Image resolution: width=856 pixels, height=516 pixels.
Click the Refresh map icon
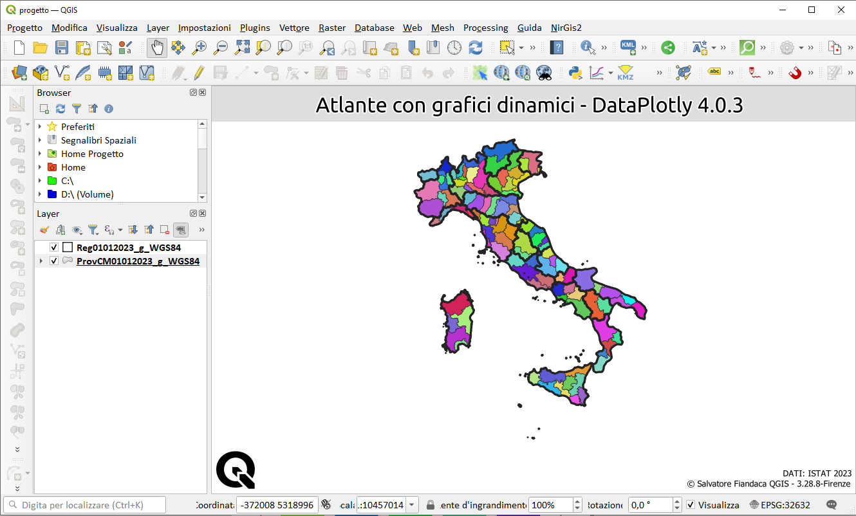[476, 48]
